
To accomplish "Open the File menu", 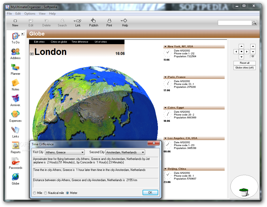I will pyautogui.click(x=9, y=14).
